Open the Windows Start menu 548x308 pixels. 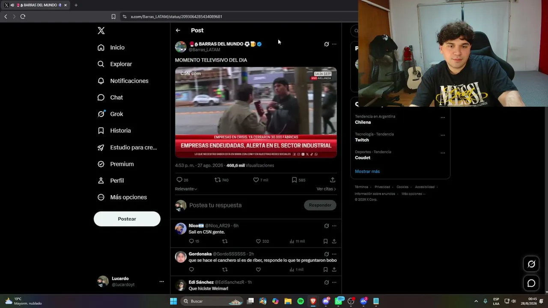click(173, 301)
